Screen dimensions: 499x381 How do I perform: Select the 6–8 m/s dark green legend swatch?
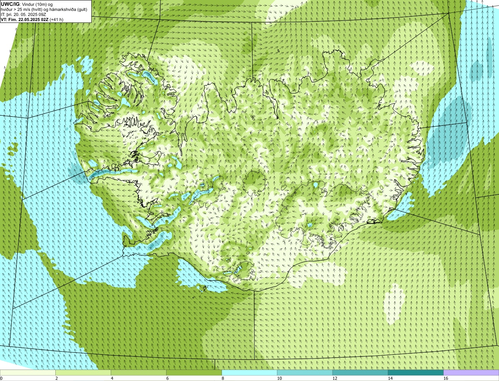point(194,372)
